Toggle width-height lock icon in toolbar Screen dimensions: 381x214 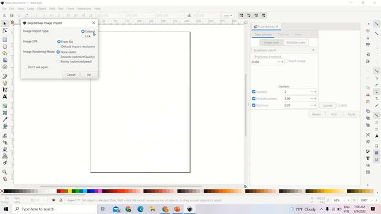pyautogui.click(x=189, y=15)
